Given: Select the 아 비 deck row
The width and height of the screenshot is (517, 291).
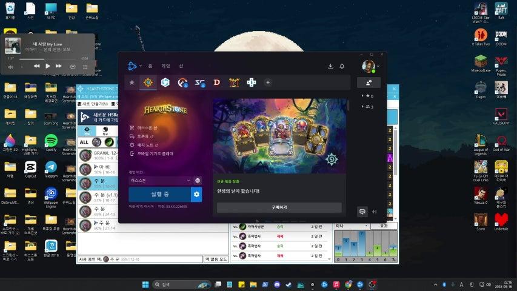Looking at the screenshot, I should (x=98, y=169).
